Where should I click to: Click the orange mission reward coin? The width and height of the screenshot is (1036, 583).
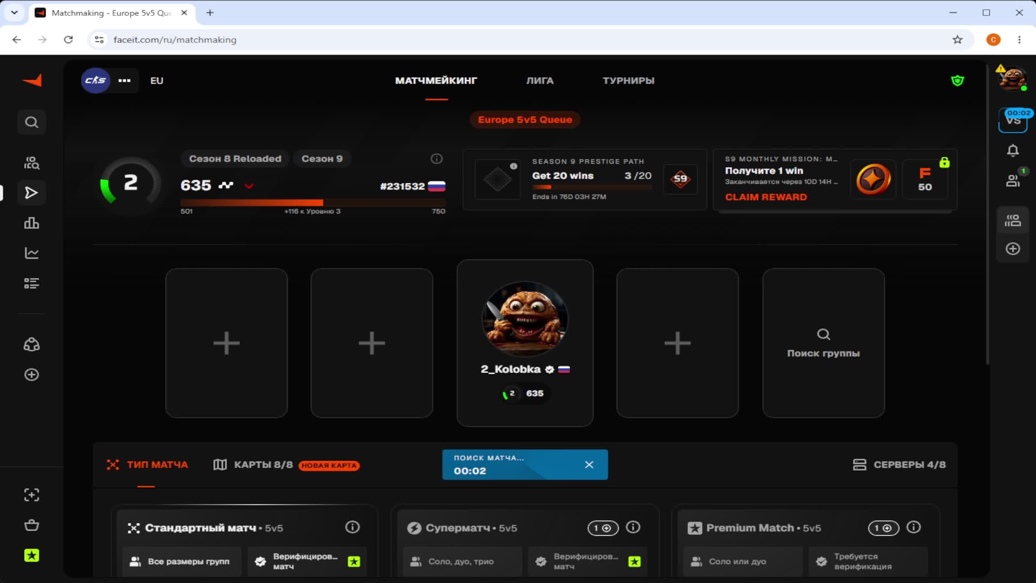[x=873, y=179]
